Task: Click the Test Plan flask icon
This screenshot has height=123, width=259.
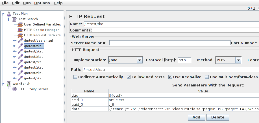Action: [9, 14]
